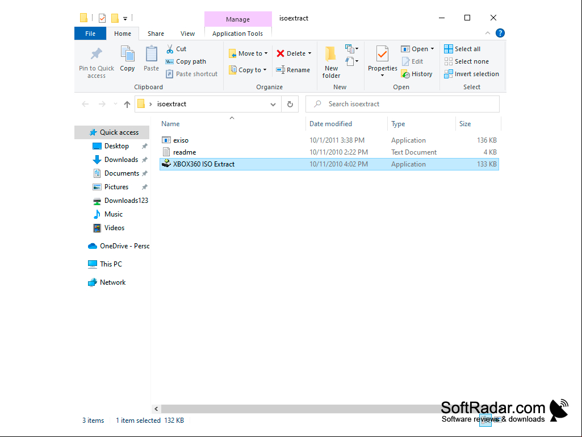Click the Manage contextual tab header
Screen dimensions: 582x437
(x=238, y=19)
